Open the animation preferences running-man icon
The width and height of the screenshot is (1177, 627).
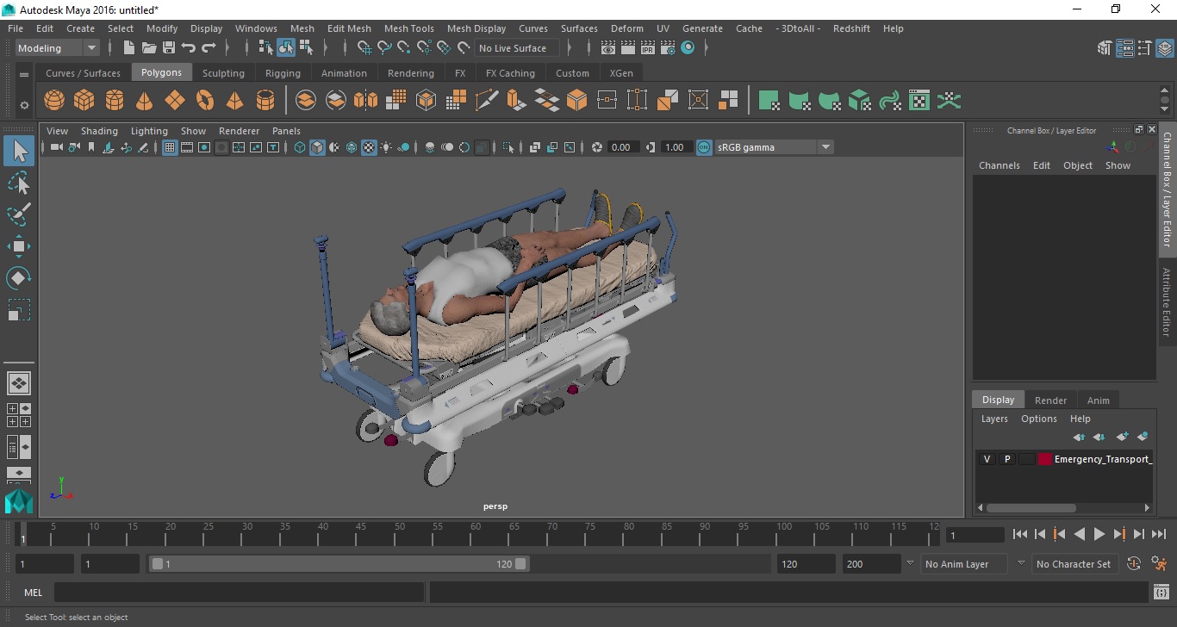(x=1159, y=564)
